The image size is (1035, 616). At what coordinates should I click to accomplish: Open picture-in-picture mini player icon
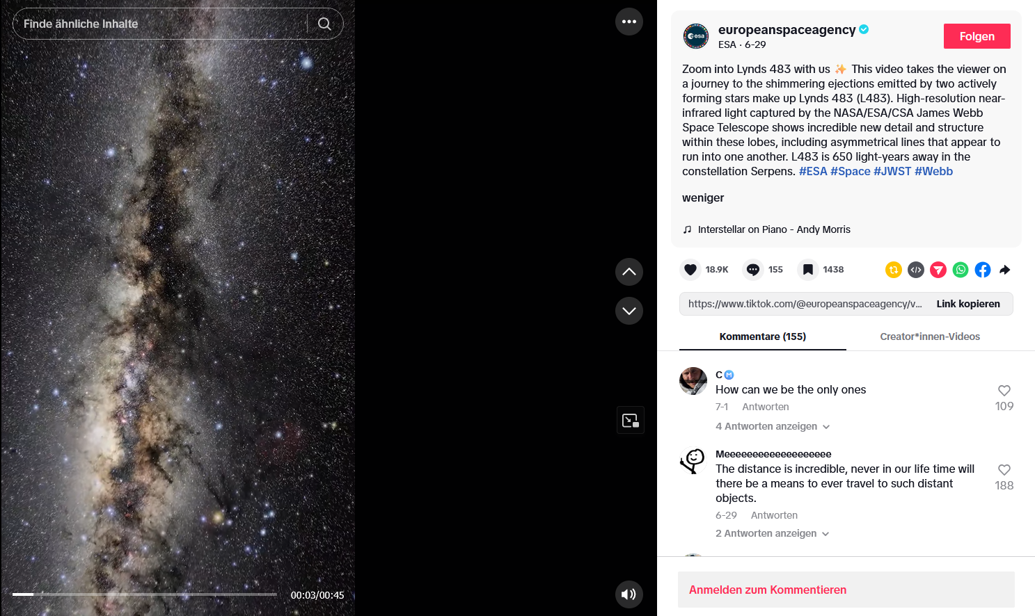[x=631, y=420]
